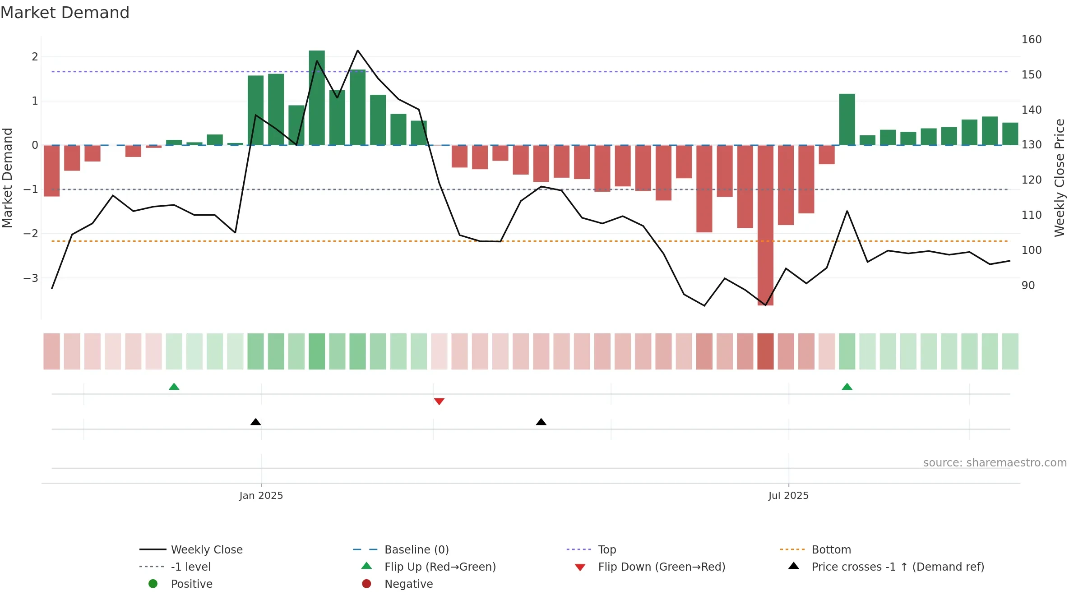The height and width of the screenshot is (609, 1083).
Task: Toggle the Top legend entry
Action: coord(591,549)
